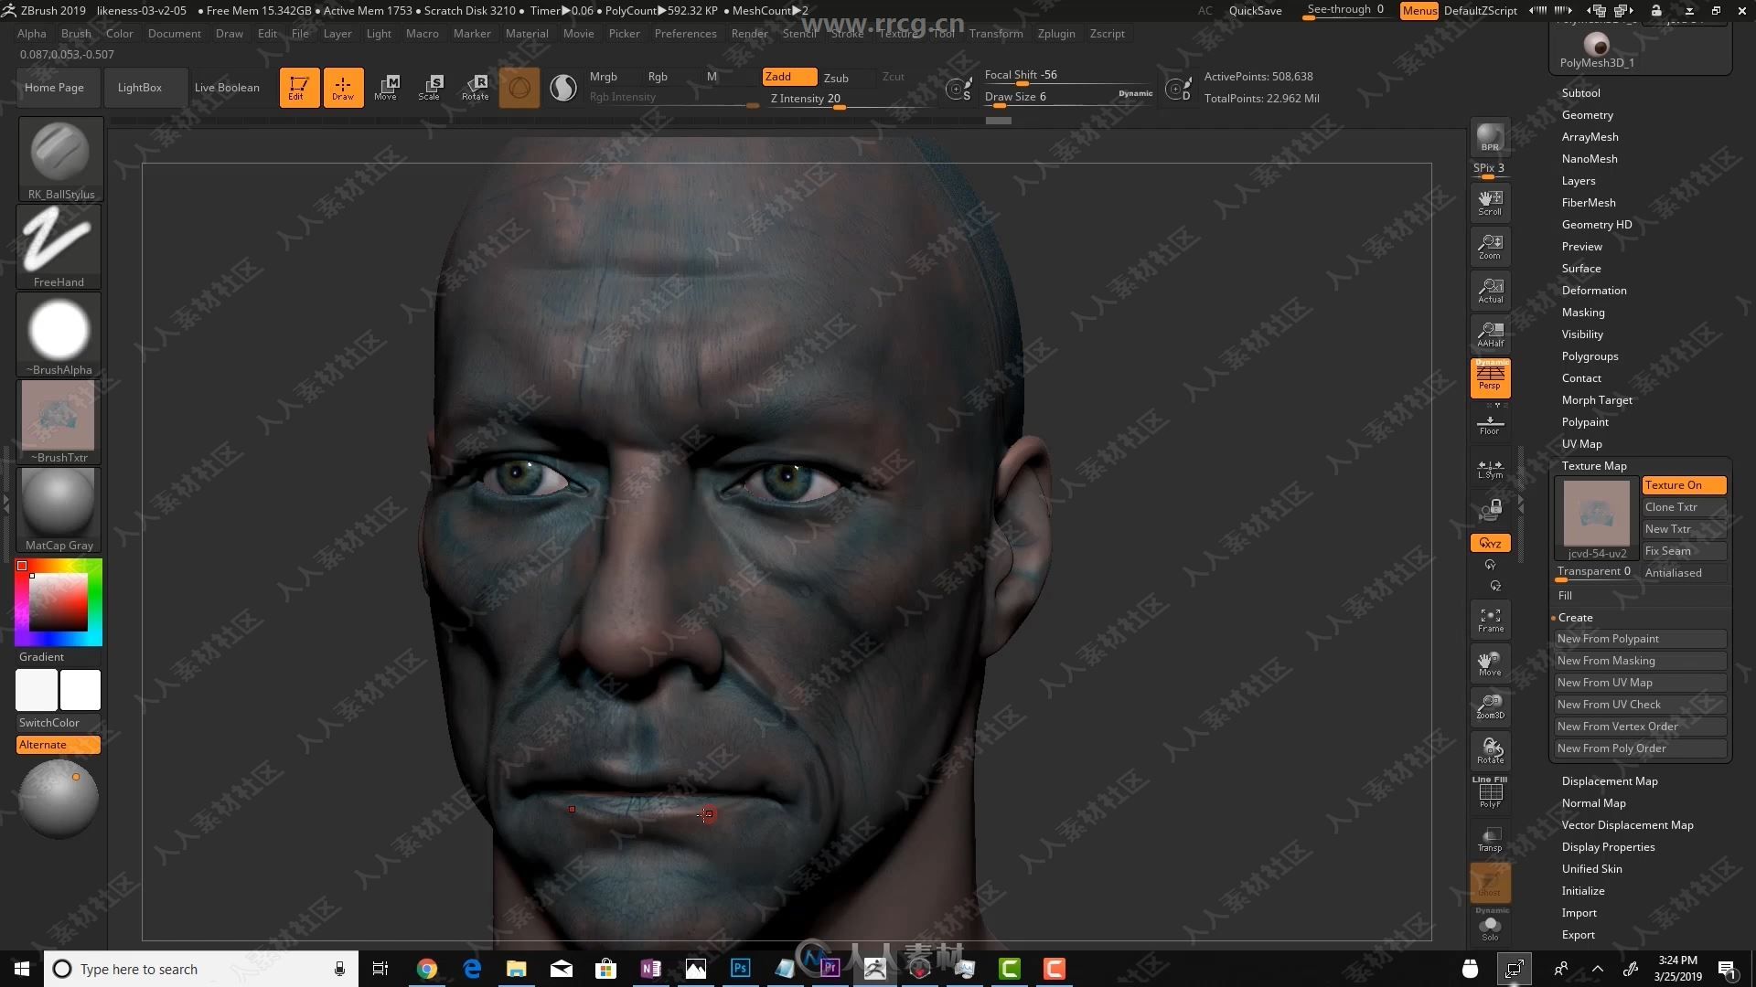
Task: Expand the Deformation section
Action: coord(1593,291)
